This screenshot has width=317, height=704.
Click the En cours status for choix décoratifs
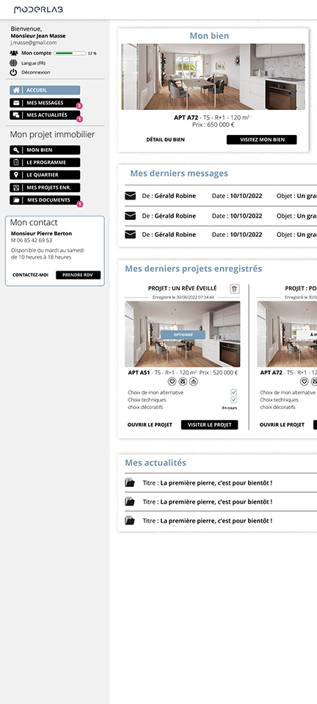point(230,408)
